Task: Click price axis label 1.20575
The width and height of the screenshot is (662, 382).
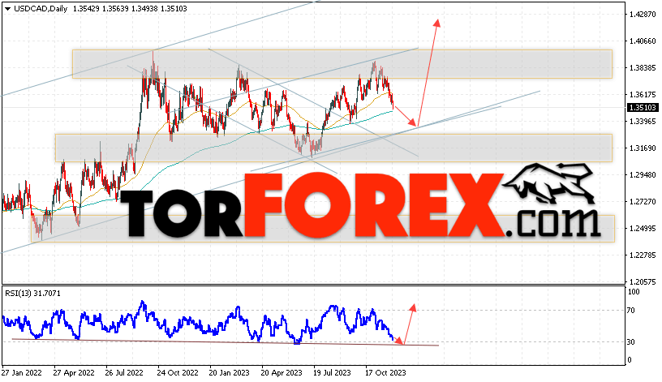Action: coord(643,281)
